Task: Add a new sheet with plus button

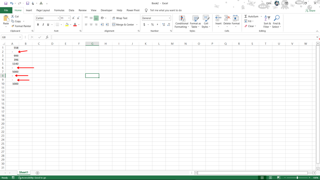Action: click(x=37, y=173)
